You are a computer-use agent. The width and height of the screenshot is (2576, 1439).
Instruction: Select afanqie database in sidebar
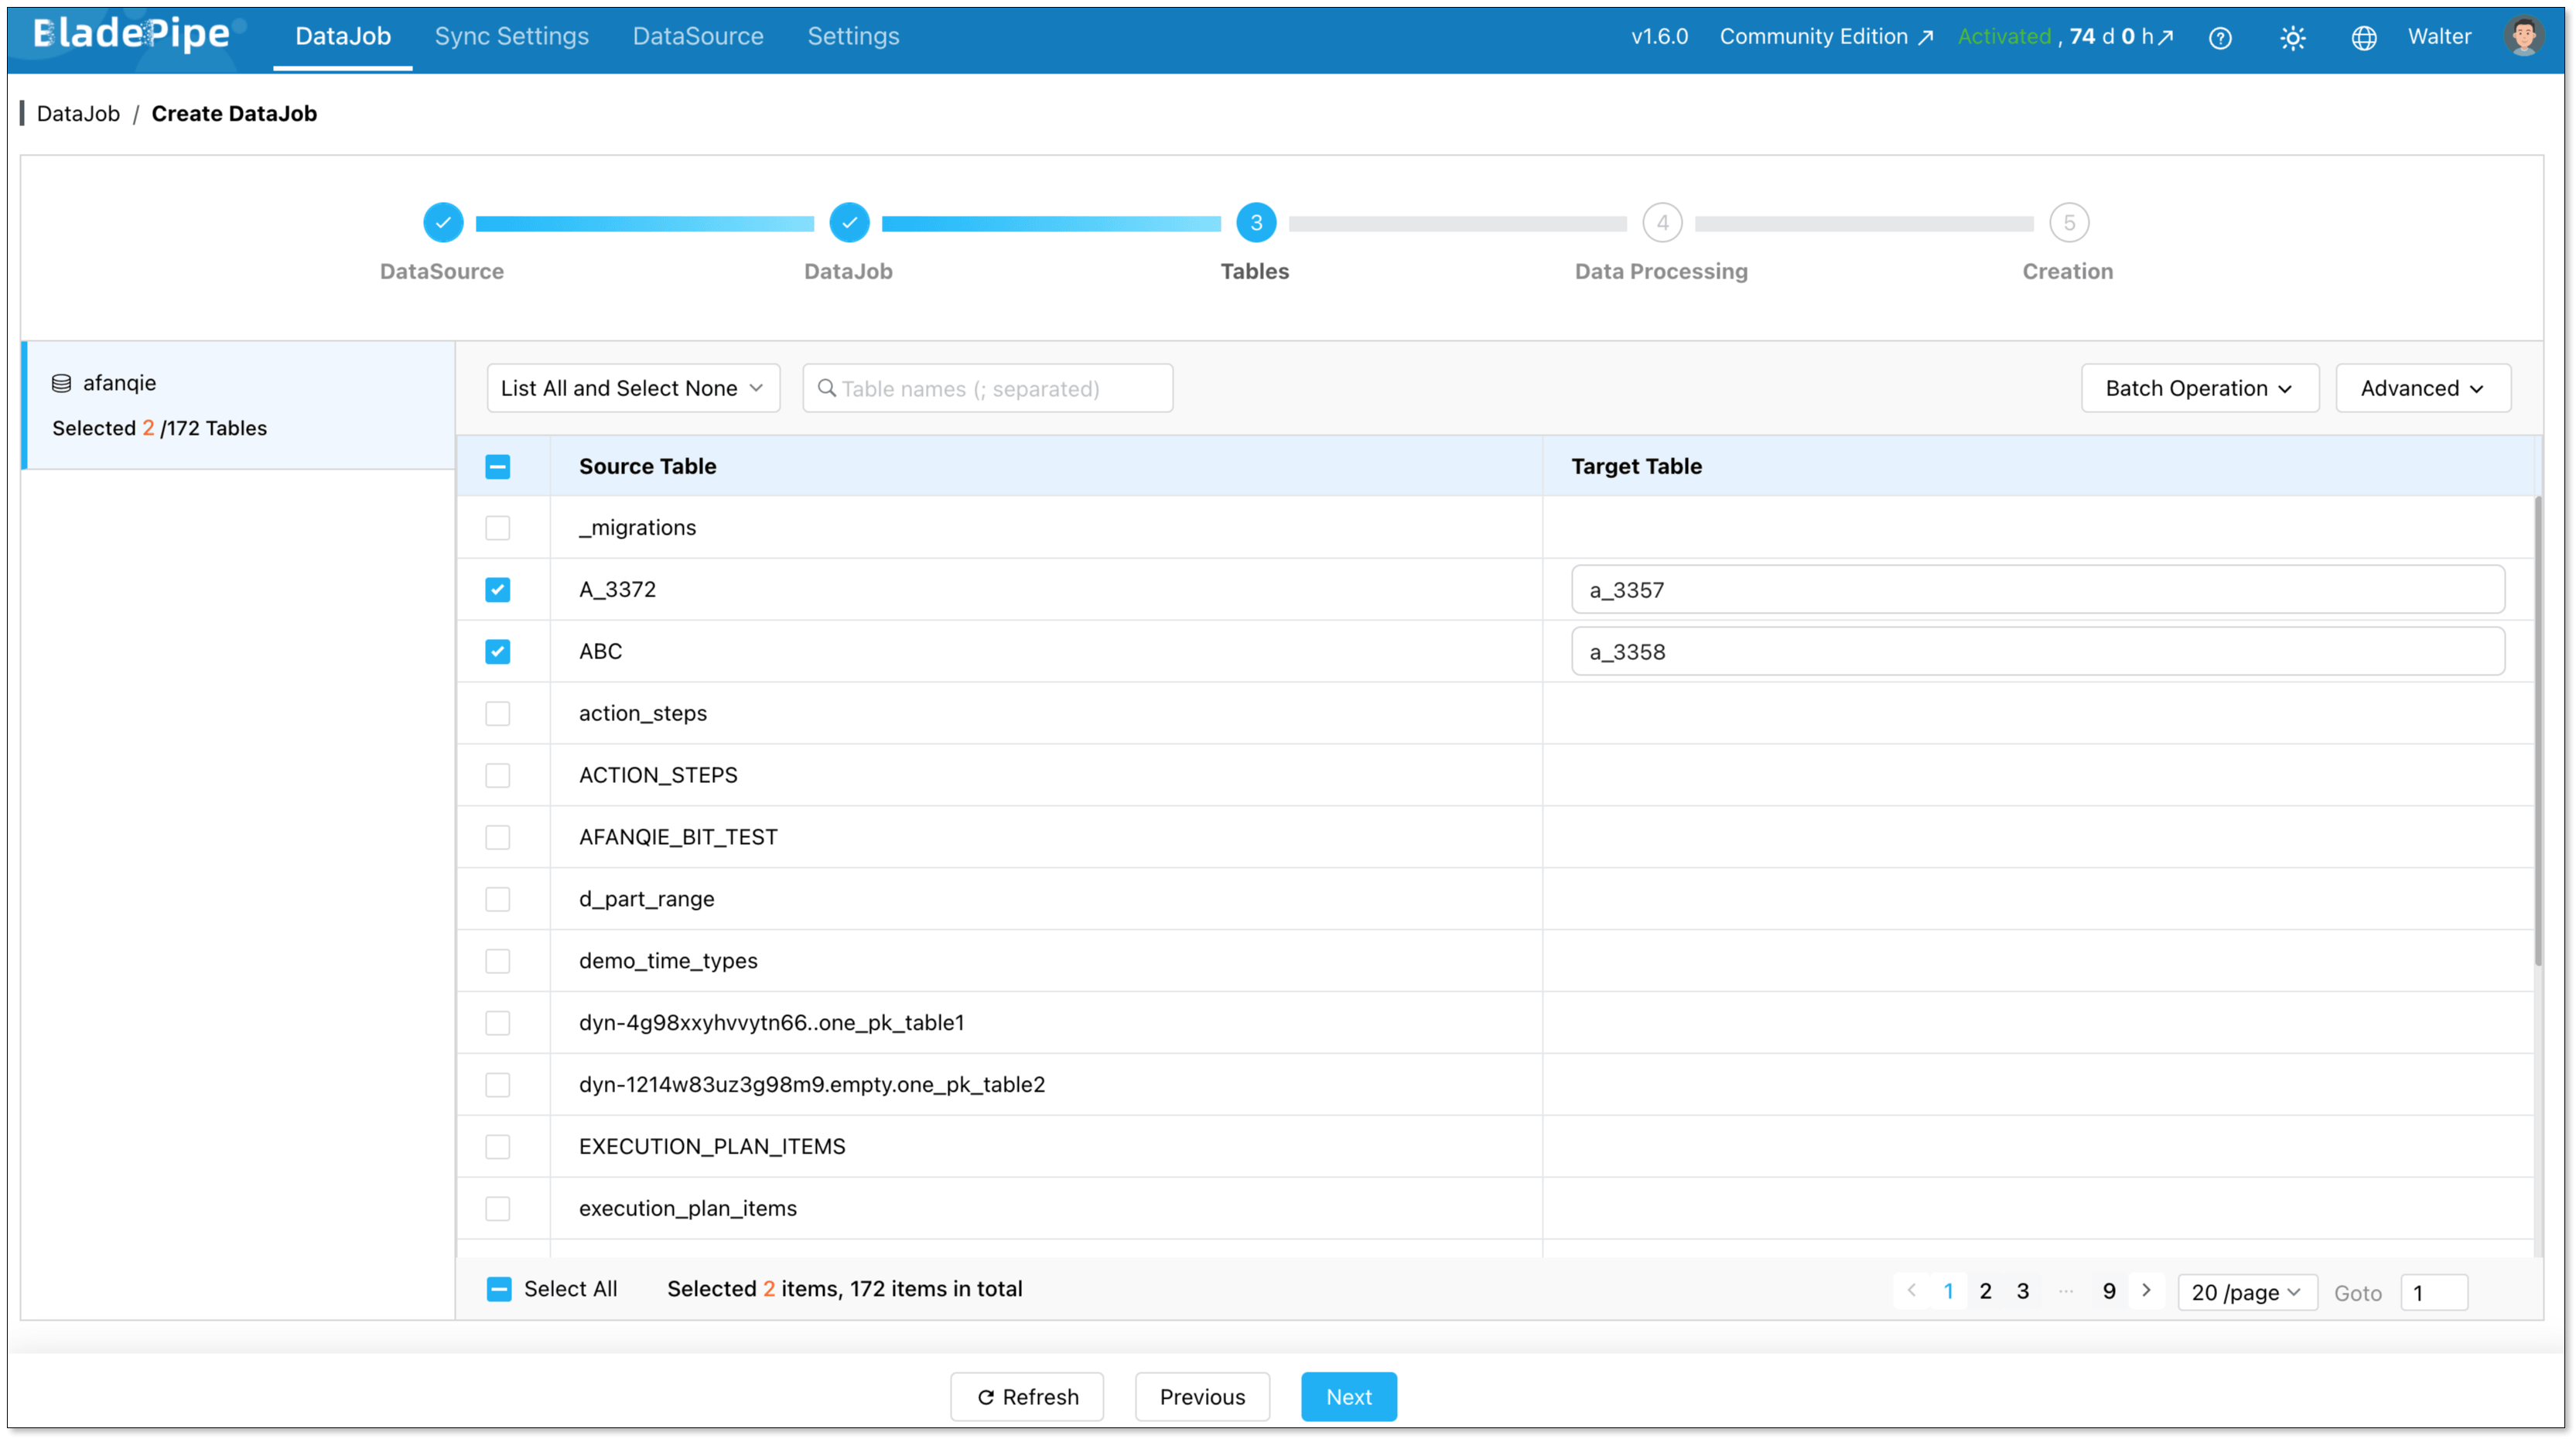(x=239, y=405)
